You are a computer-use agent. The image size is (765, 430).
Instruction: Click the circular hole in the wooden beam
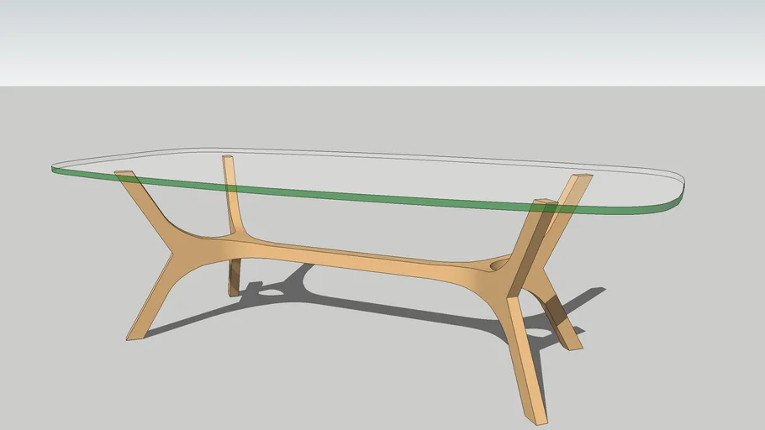tap(498, 265)
